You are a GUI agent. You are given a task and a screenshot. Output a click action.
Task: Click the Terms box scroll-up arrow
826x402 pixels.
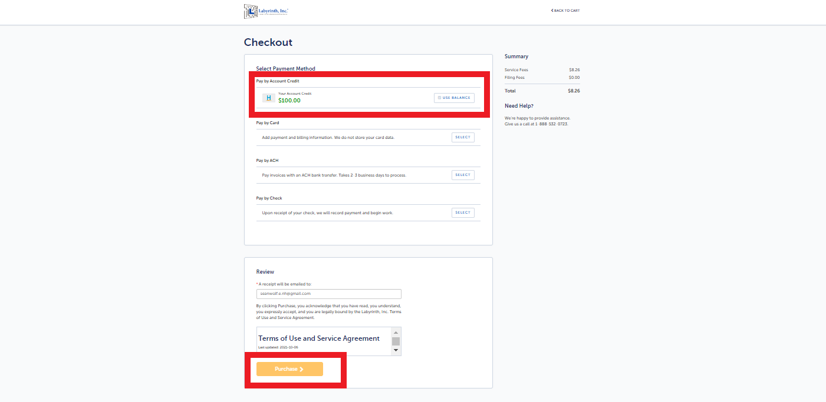396,333
